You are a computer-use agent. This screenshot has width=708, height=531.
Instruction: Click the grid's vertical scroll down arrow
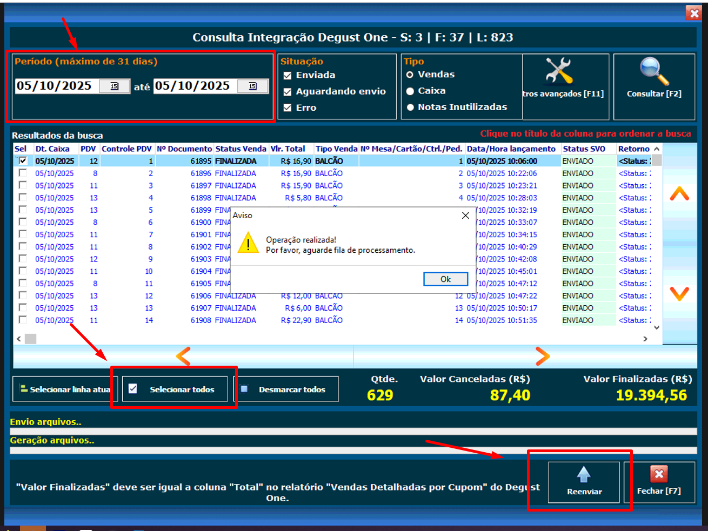click(x=657, y=327)
